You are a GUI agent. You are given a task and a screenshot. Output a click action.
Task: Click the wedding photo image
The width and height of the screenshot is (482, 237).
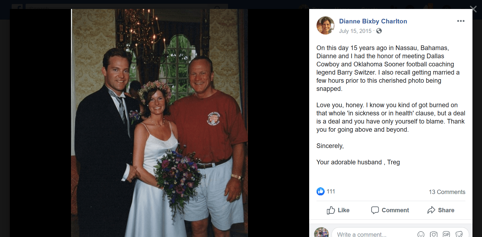[x=159, y=123]
